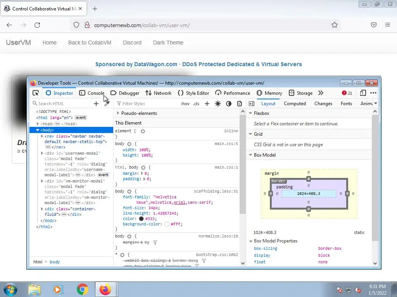
Task: Collapse the body node
Action: (38, 130)
